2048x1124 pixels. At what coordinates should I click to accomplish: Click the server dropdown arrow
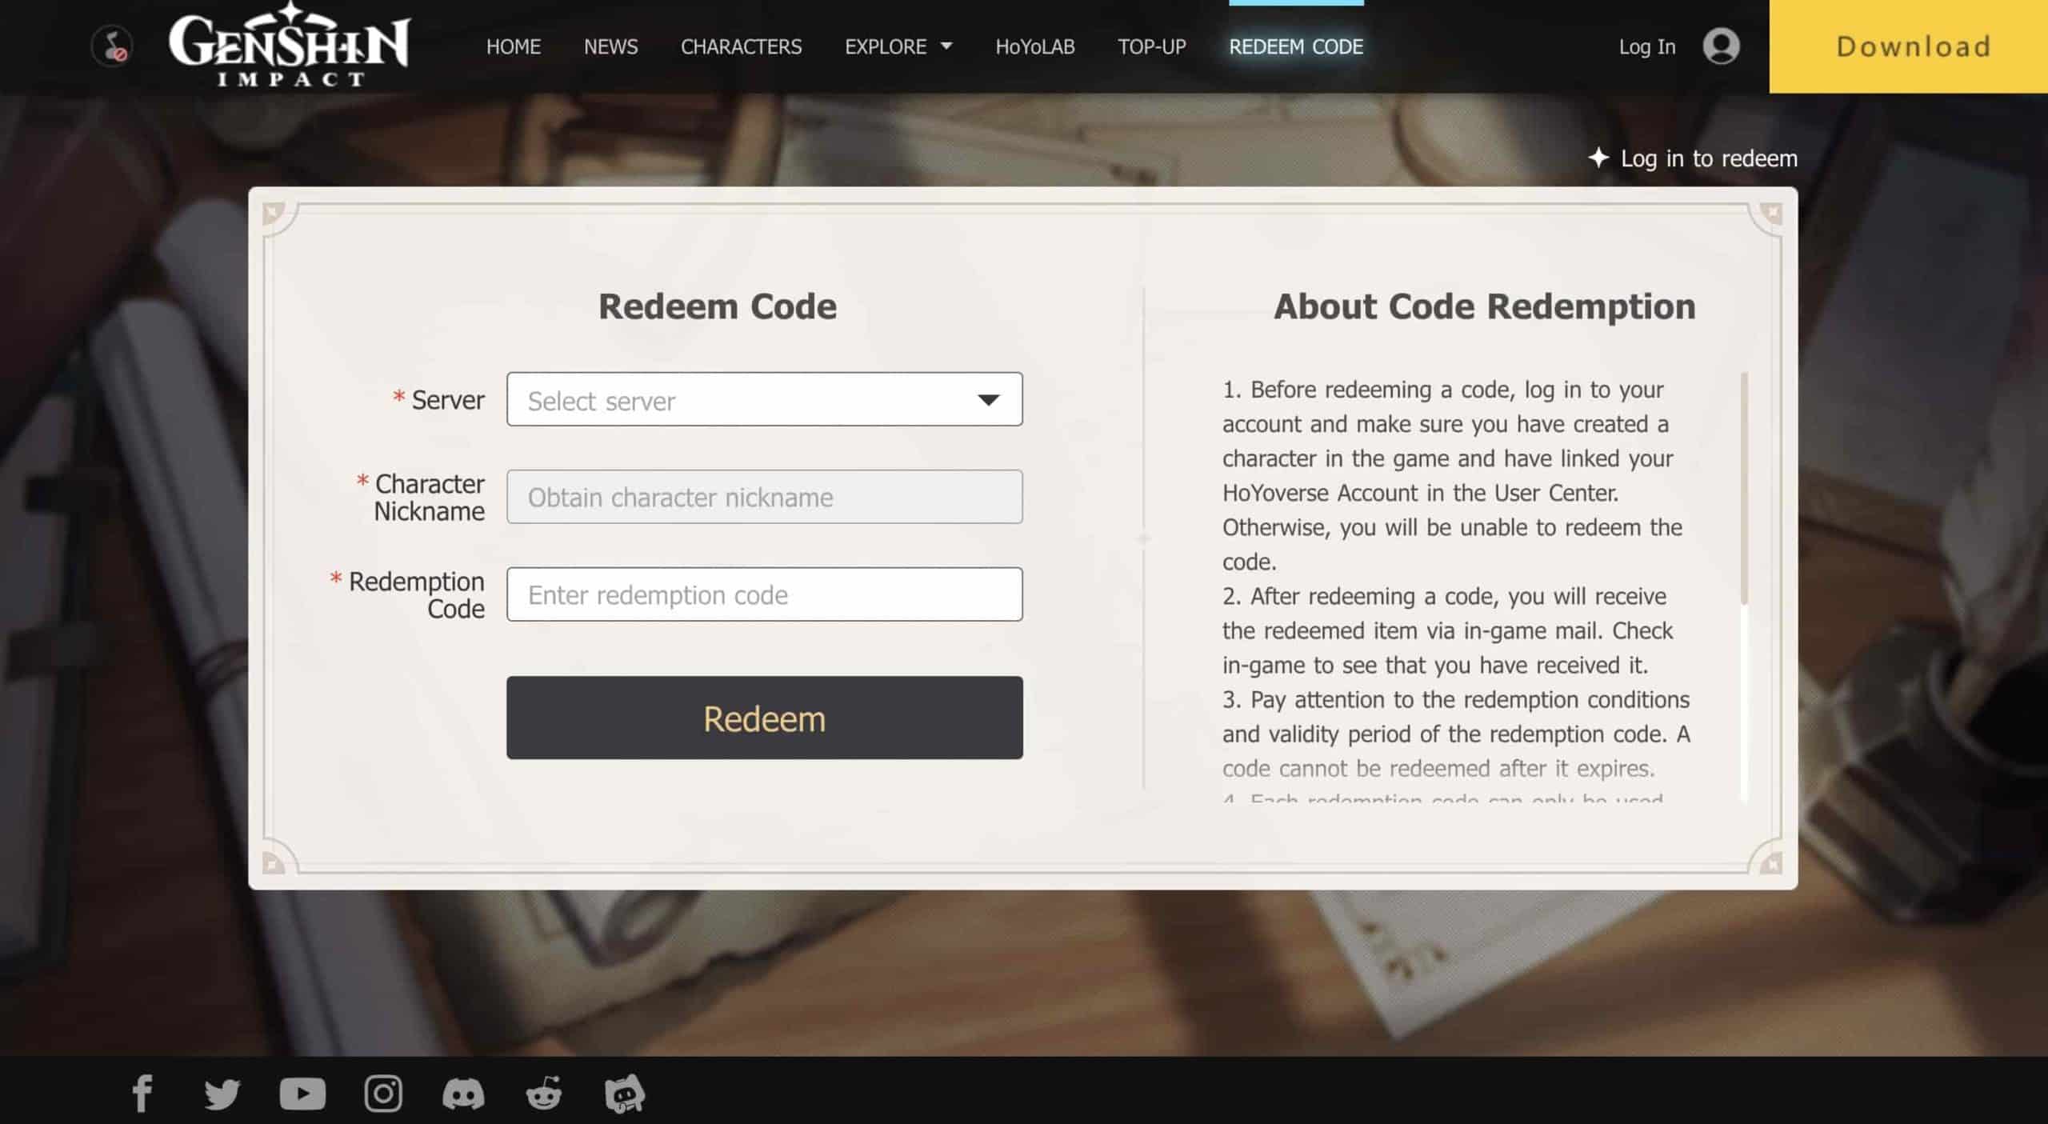click(989, 400)
